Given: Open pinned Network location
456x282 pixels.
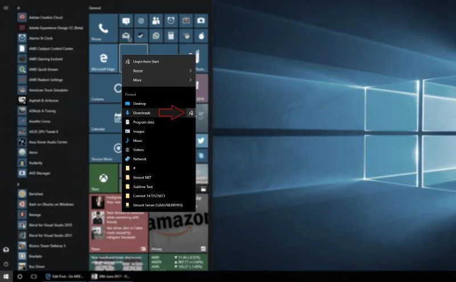Looking at the screenshot, I should pyautogui.click(x=158, y=159).
